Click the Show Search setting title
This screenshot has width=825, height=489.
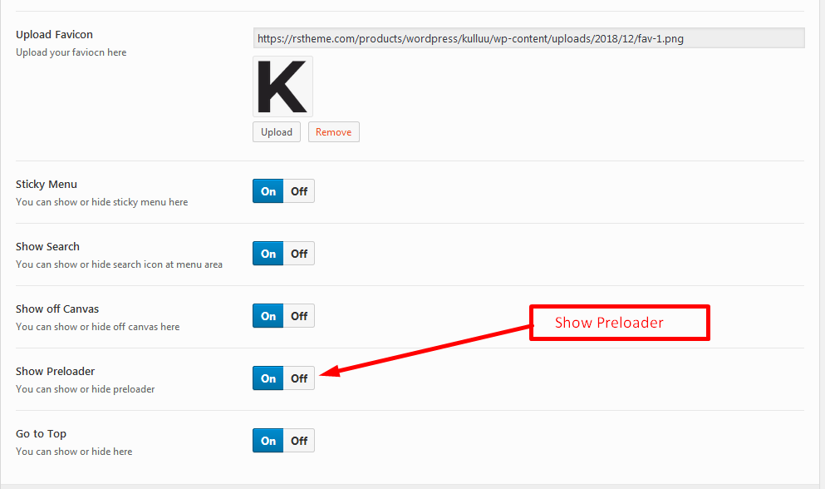point(47,247)
